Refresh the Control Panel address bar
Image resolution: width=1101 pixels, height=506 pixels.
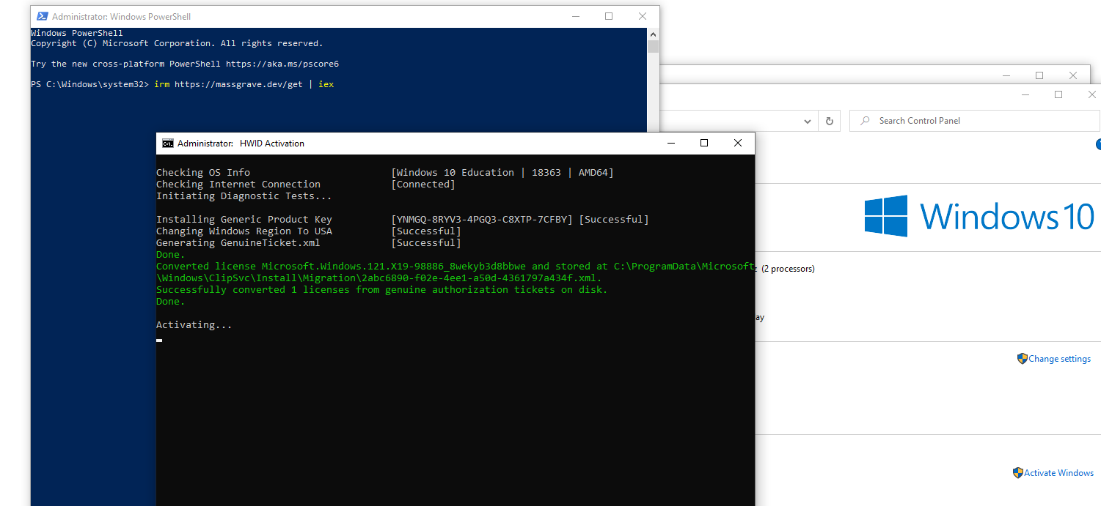click(x=830, y=121)
